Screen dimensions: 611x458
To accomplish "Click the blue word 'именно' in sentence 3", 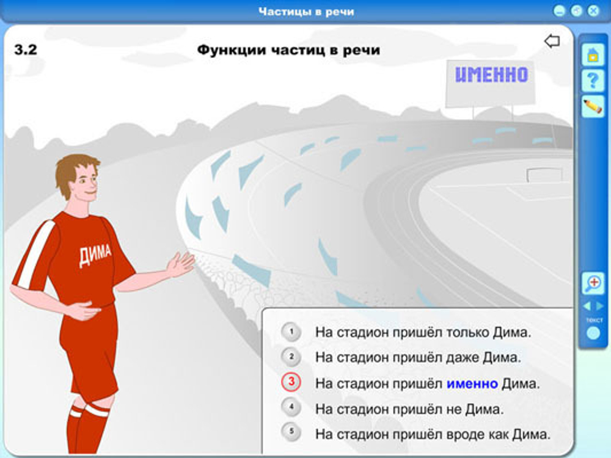I will 471,382.
